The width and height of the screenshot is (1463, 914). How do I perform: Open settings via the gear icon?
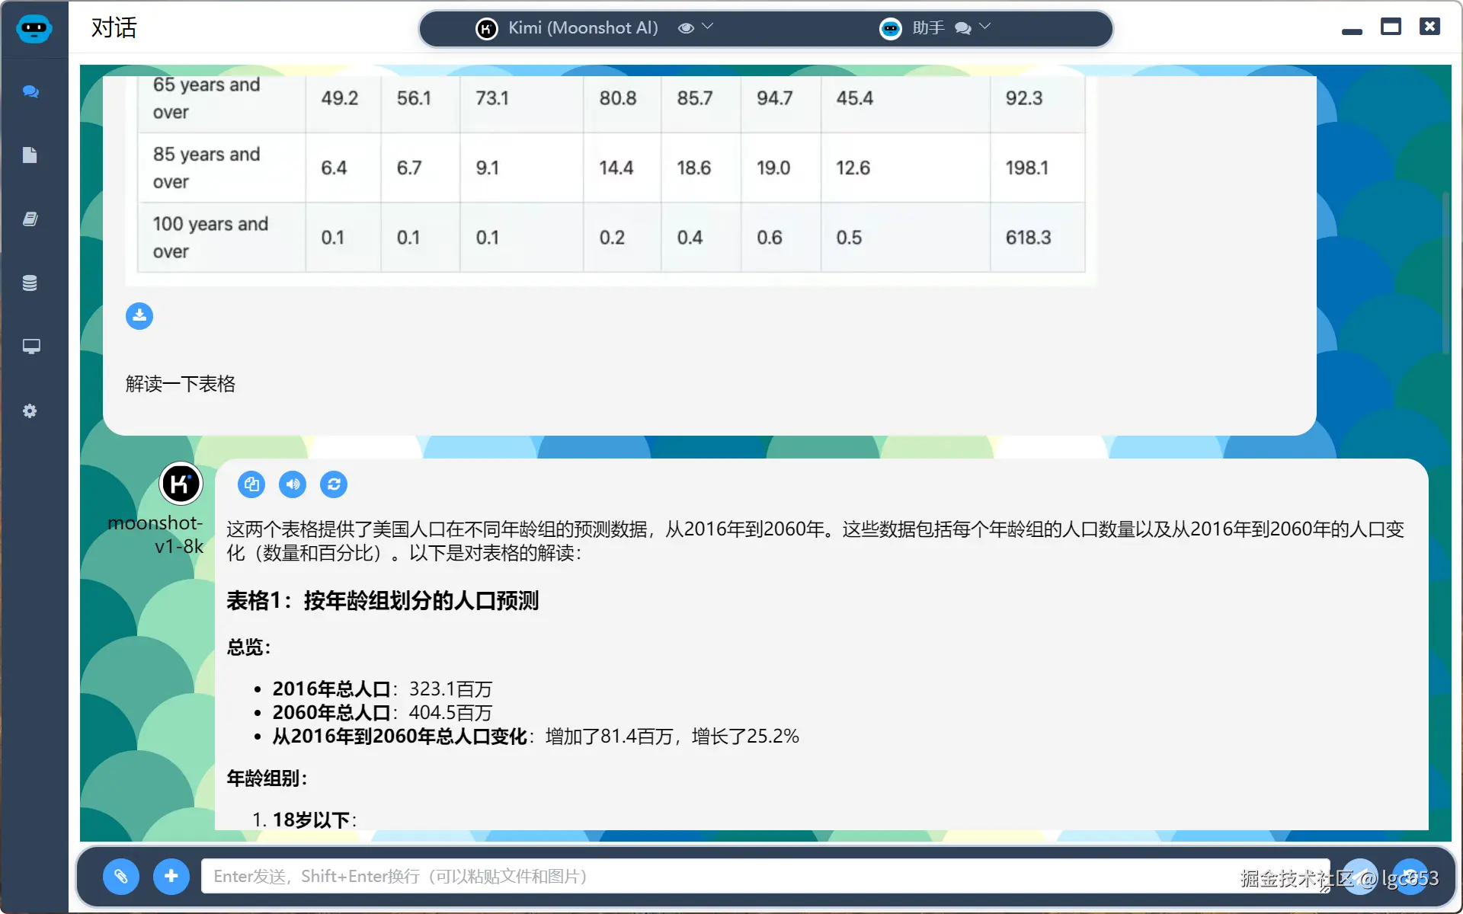(30, 411)
